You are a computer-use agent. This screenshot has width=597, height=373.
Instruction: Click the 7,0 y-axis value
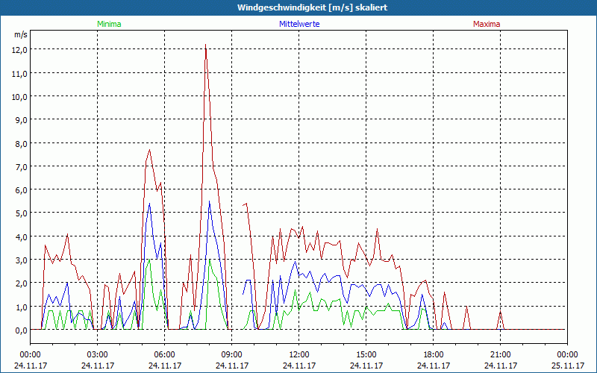(x=22, y=166)
